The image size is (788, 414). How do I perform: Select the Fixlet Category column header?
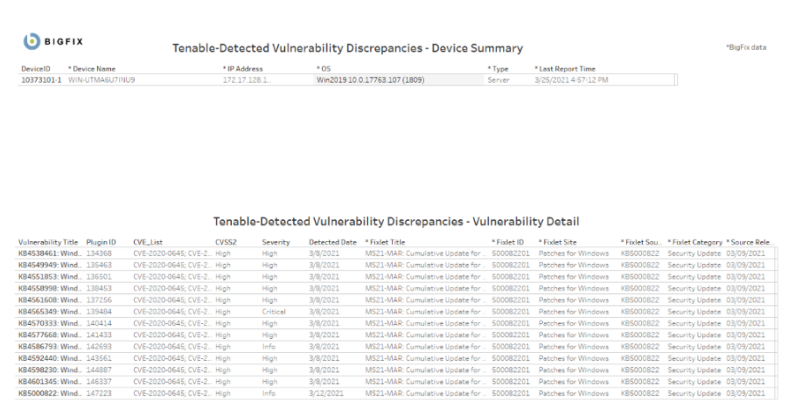[694, 242]
